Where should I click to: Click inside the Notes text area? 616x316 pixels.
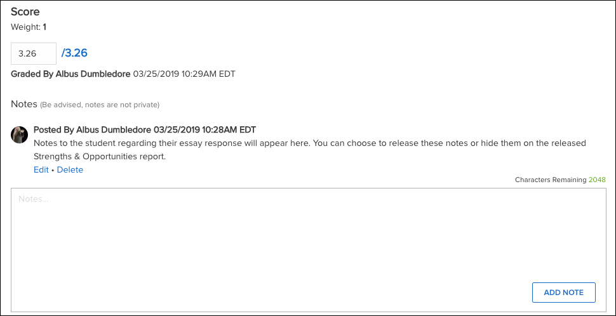tap(309, 249)
